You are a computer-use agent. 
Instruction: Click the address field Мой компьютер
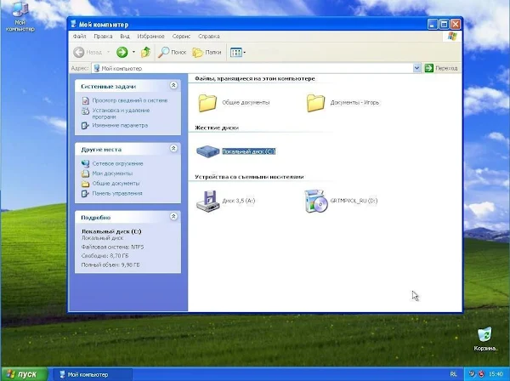(x=252, y=68)
